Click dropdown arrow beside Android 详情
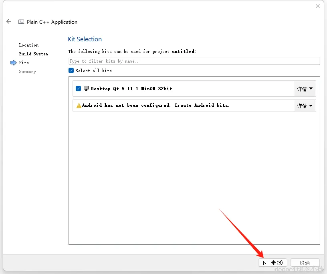The width and height of the screenshot is (327, 274). click(x=311, y=106)
